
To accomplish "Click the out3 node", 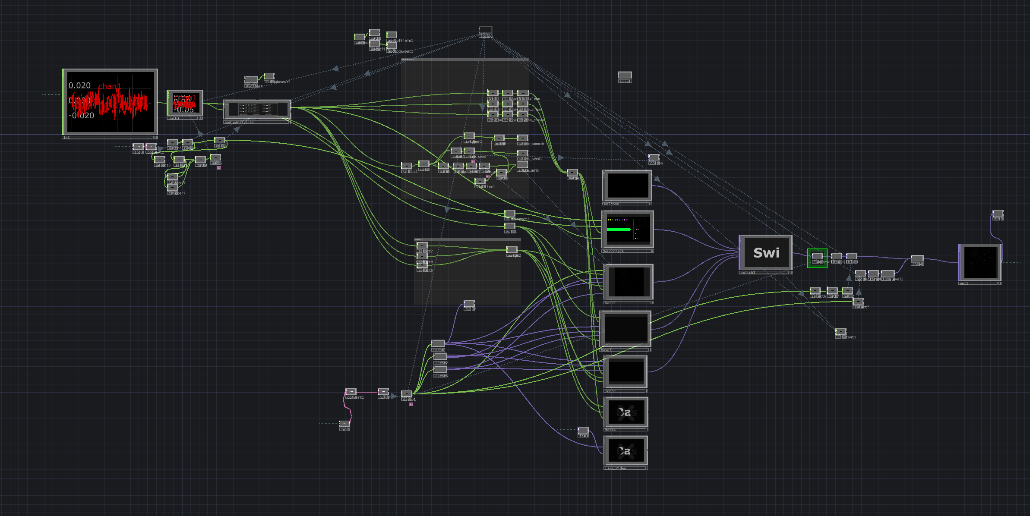I will tap(998, 214).
